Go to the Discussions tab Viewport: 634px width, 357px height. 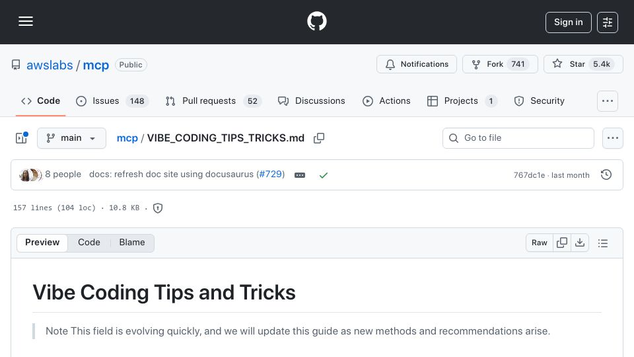pyautogui.click(x=311, y=100)
